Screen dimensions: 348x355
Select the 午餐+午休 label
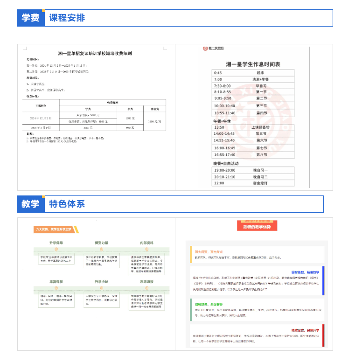click(x=222, y=121)
